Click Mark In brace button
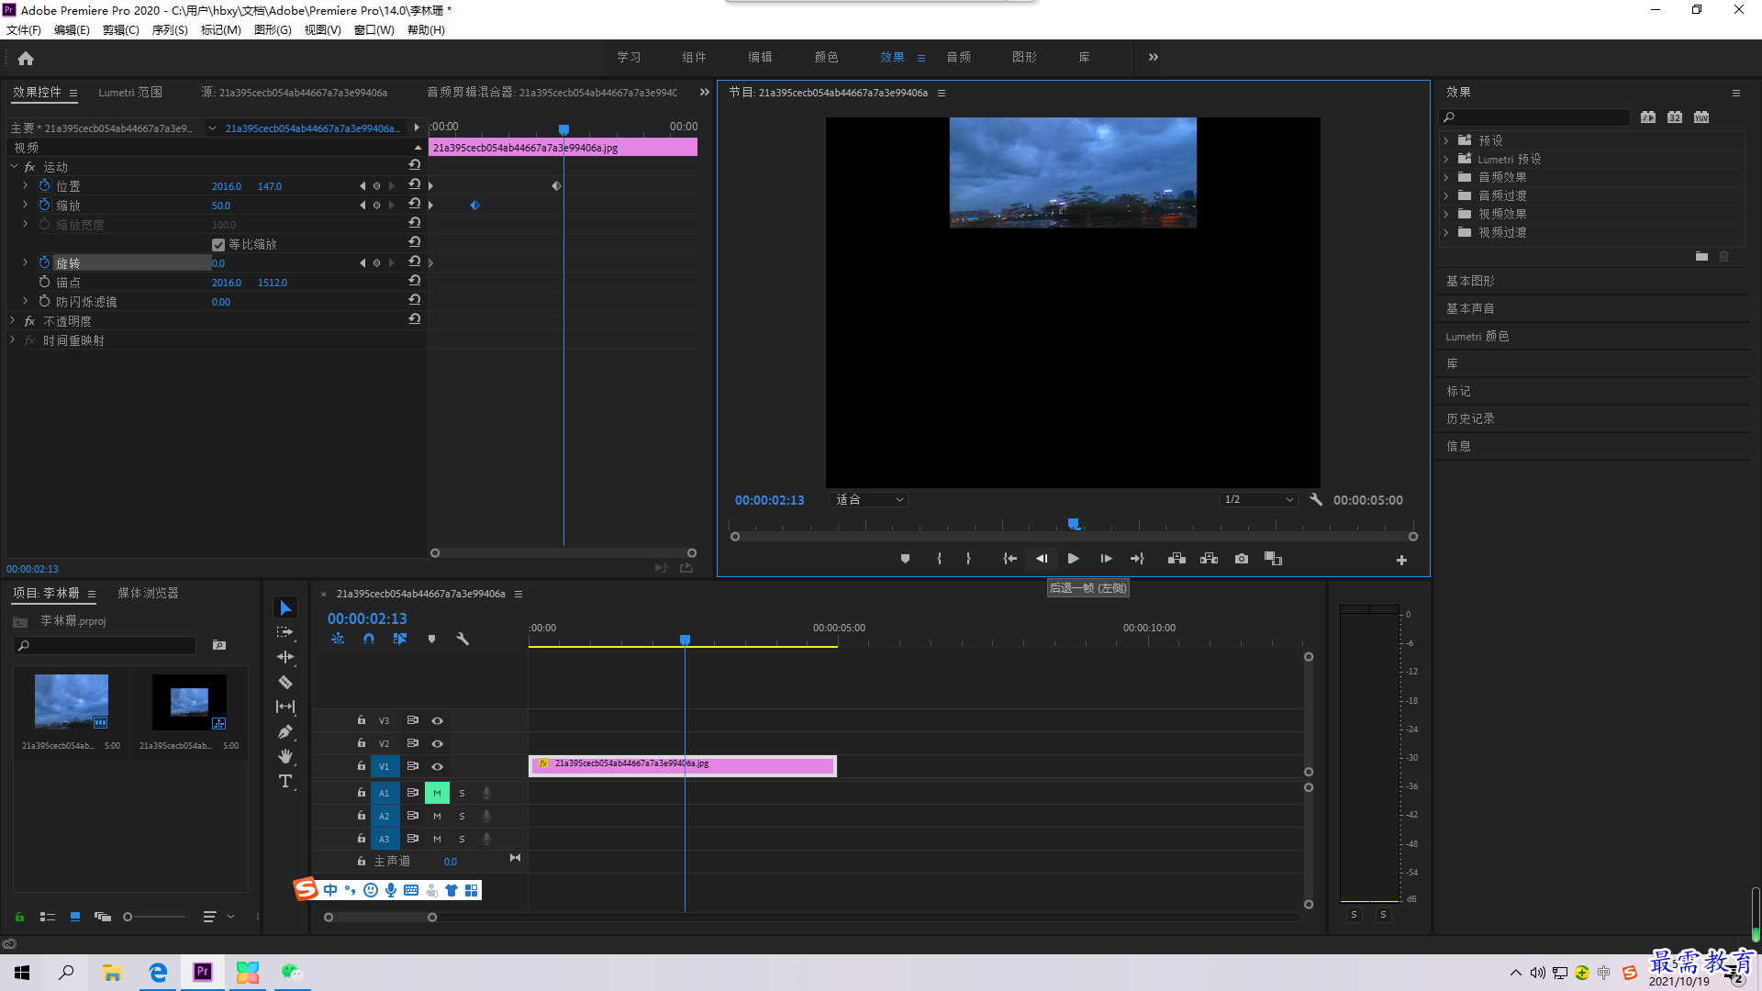The image size is (1762, 991). (x=939, y=559)
